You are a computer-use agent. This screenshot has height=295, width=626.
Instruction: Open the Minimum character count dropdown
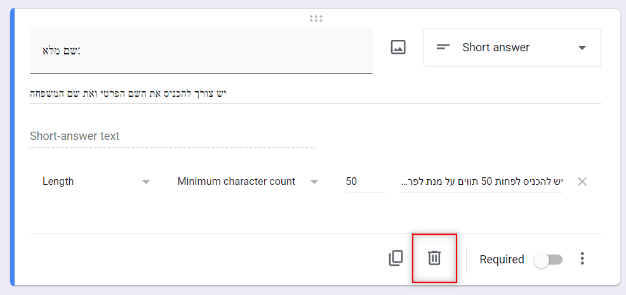coord(248,182)
